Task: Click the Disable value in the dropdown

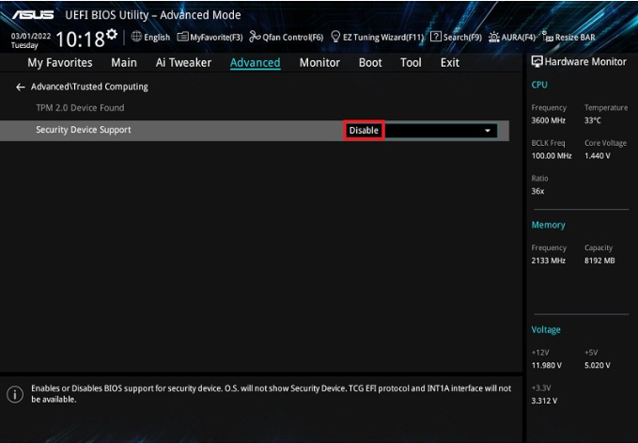Action: 364,131
